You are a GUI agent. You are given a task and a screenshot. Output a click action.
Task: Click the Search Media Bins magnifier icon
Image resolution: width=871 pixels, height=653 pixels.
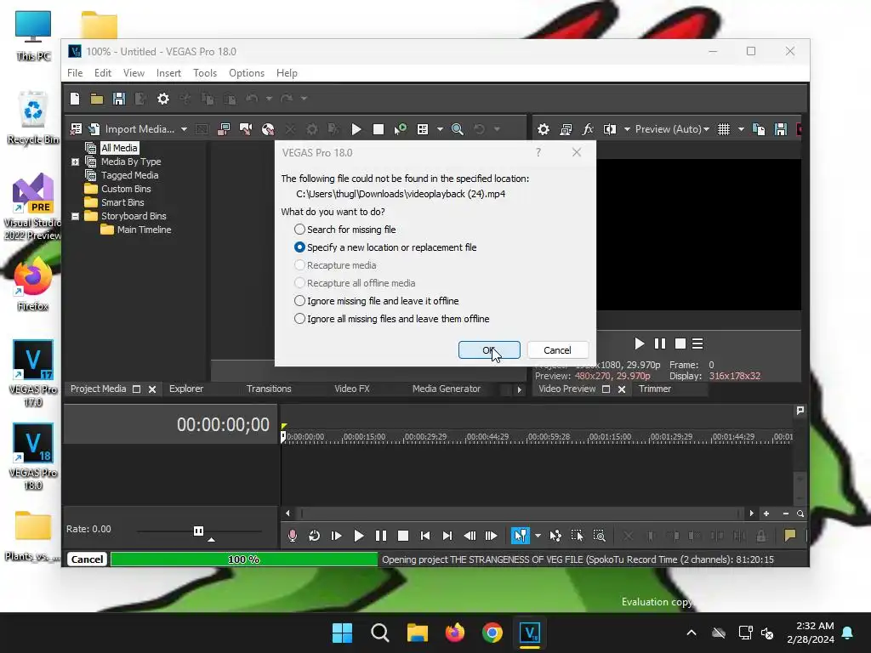[457, 129]
